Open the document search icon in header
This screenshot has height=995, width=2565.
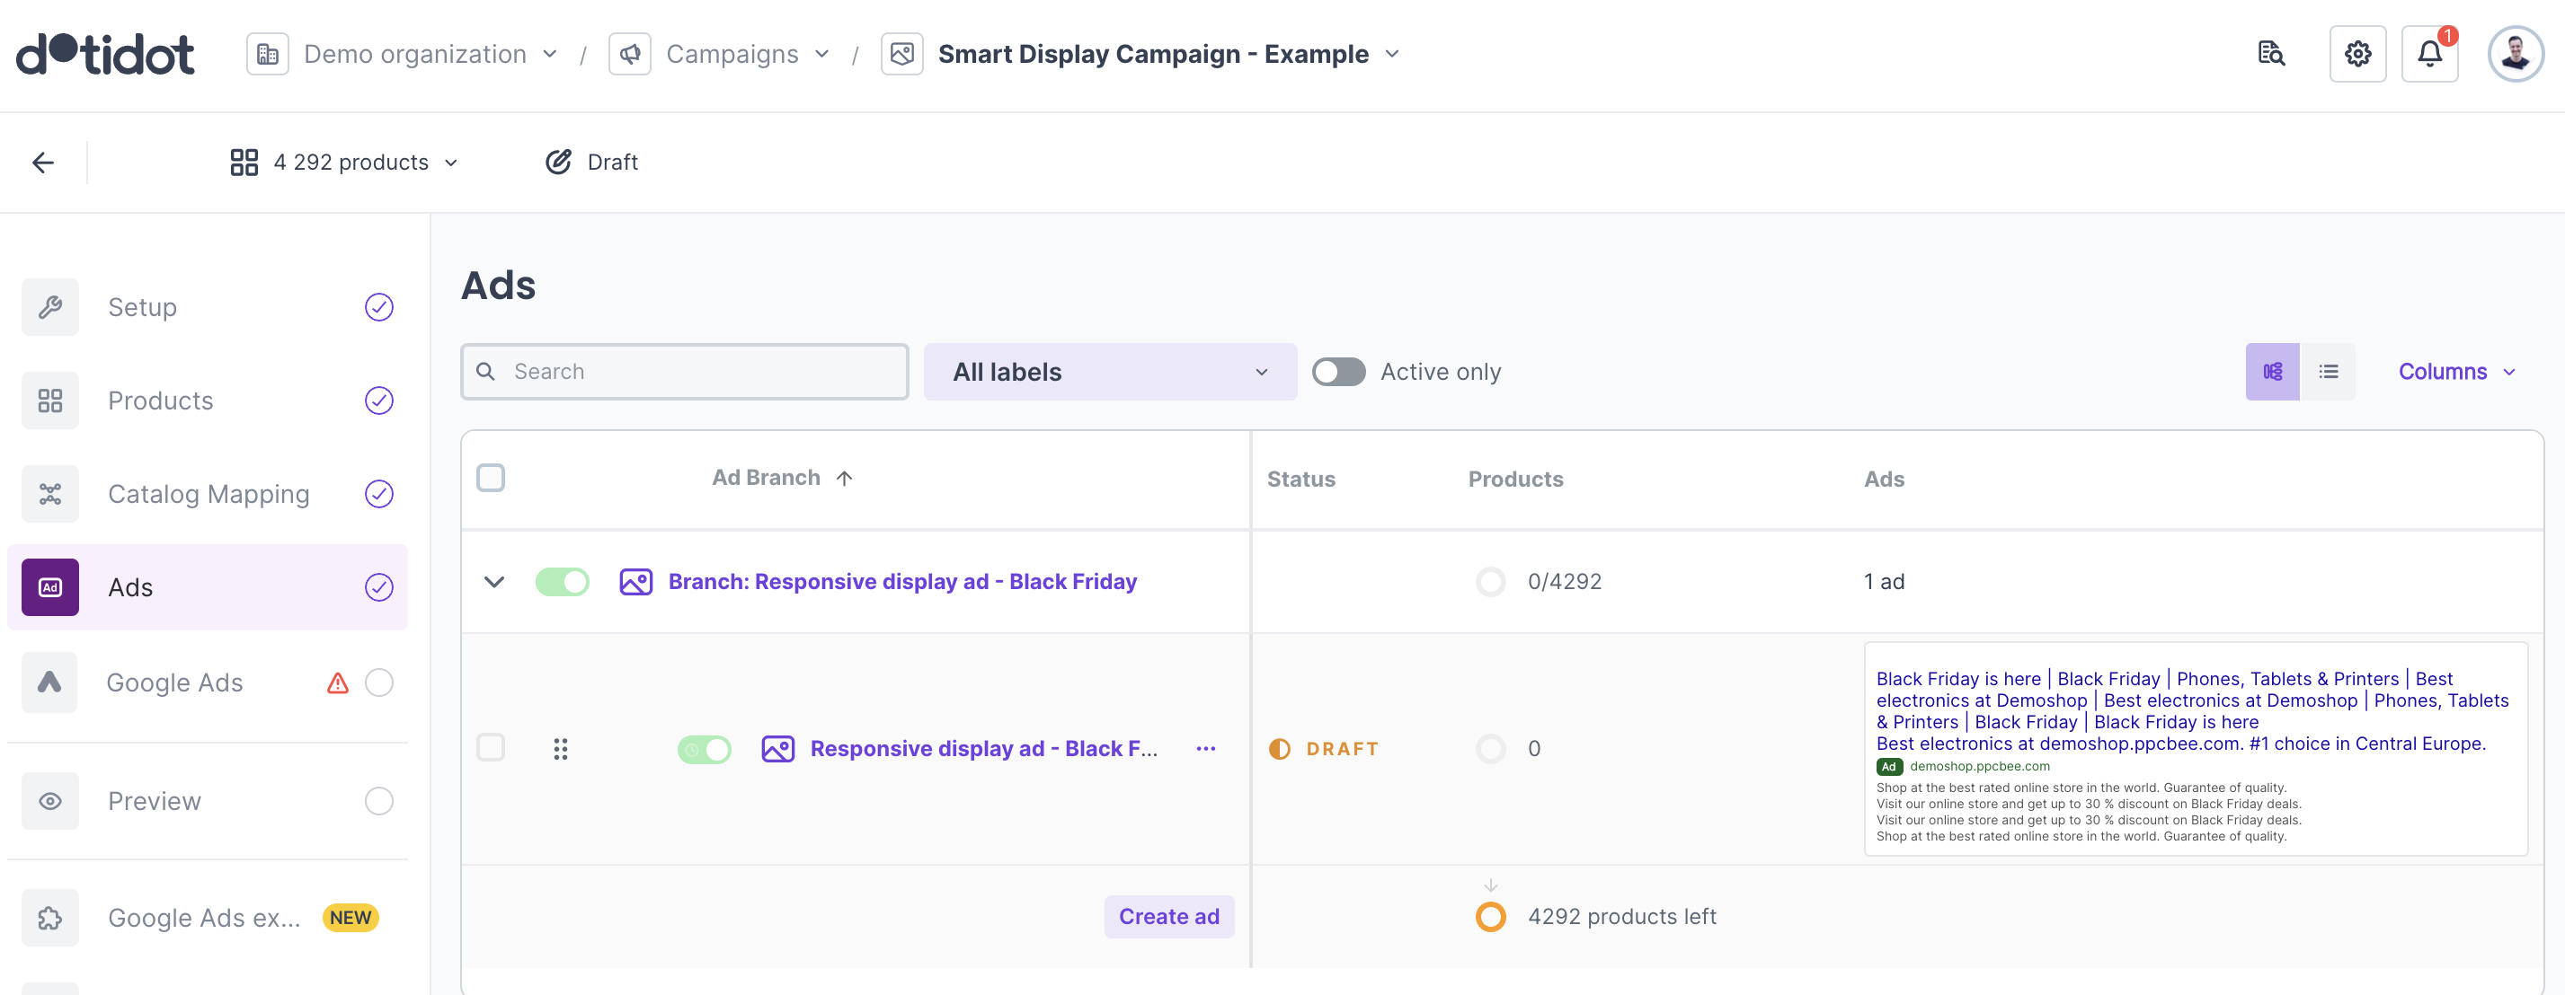2271,54
